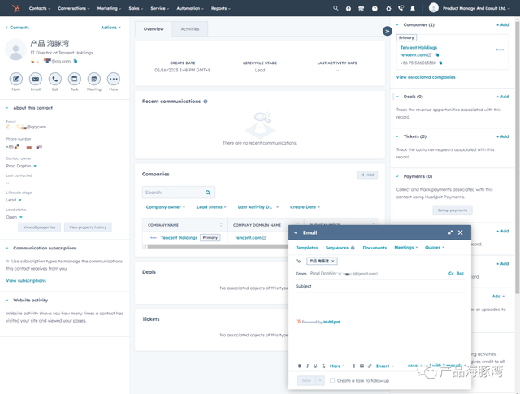Apply underline formatting in email editor
This screenshot has width=520, height=394.
(x=315, y=366)
